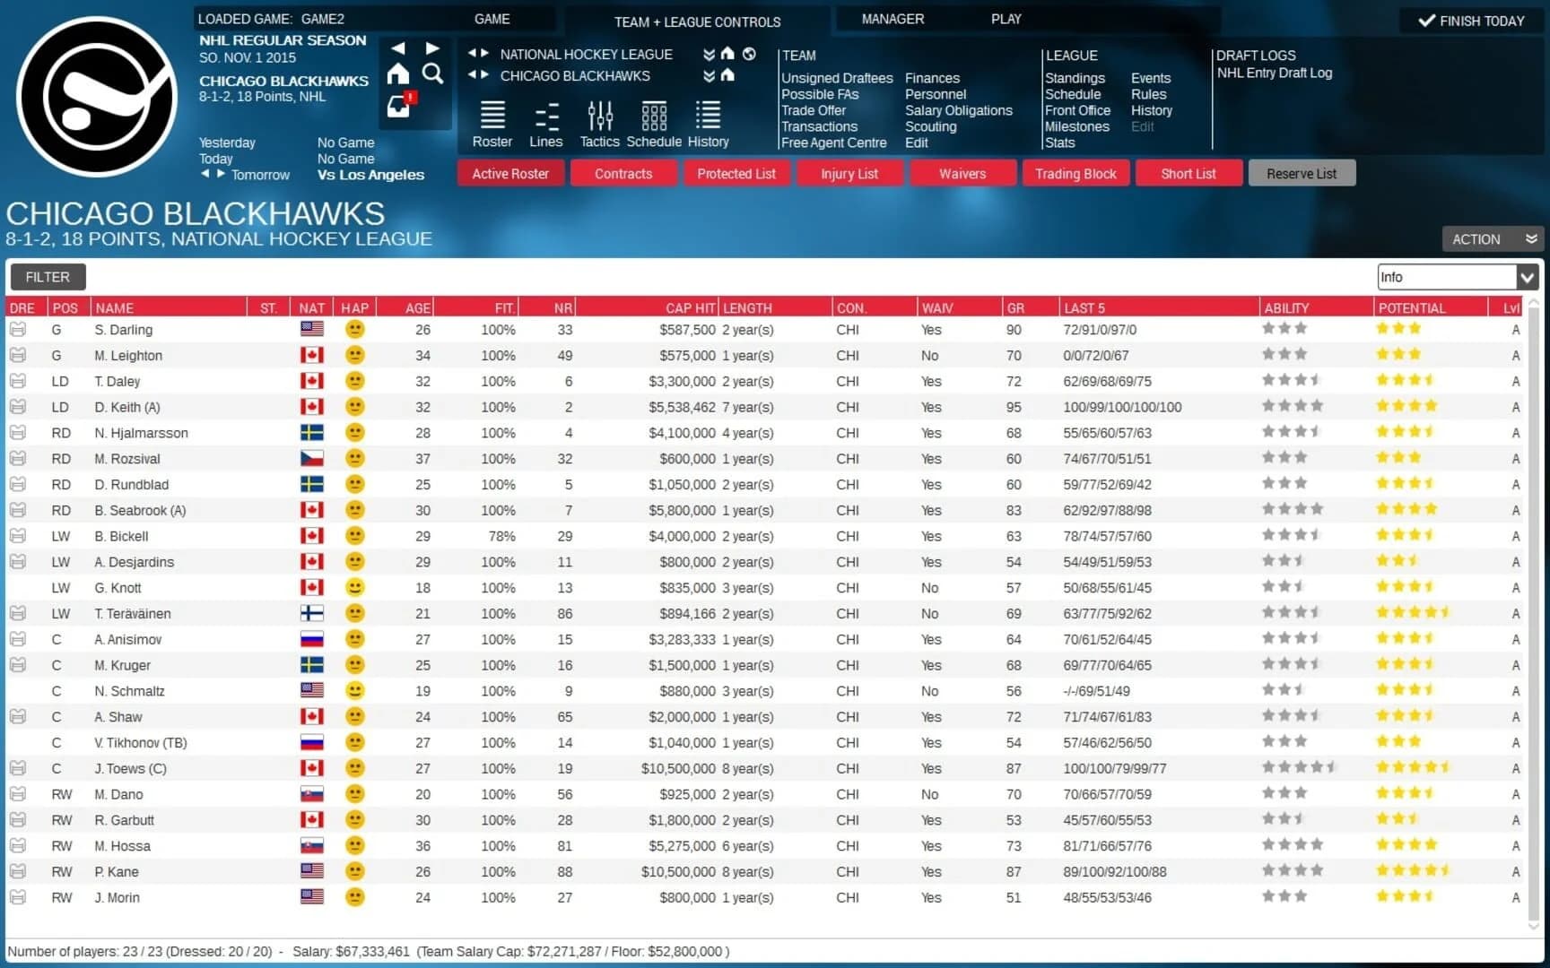The height and width of the screenshot is (968, 1550).
Task: Click B. Bickell's 78% fitness value
Action: (x=501, y=536)
